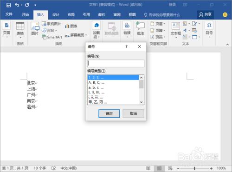The width and height of the screenshot is (232, 172).
Task: Click 确定 to confirm numbering
Action: pos(109,113)
